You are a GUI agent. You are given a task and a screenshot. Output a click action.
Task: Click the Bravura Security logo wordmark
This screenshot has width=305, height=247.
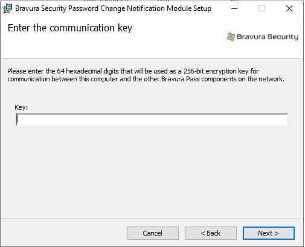tap(268, 37)
